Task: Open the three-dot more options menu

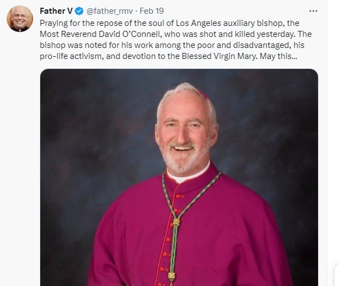Action: pos(313,11)
